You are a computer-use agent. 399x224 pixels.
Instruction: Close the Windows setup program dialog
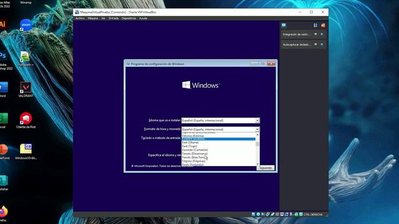click(x=271, y=63)
